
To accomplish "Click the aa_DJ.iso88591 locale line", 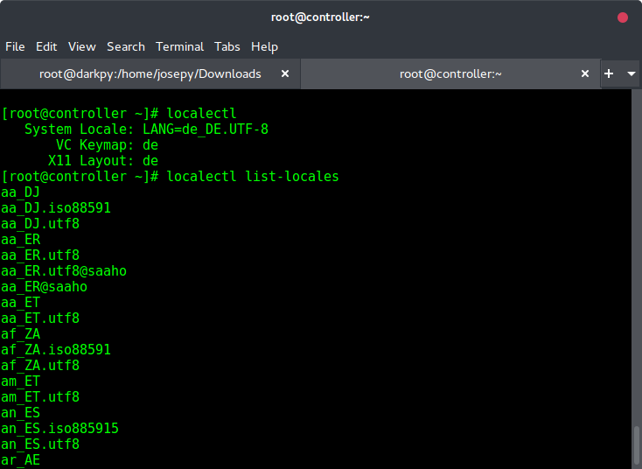I will tap(56, 208).
